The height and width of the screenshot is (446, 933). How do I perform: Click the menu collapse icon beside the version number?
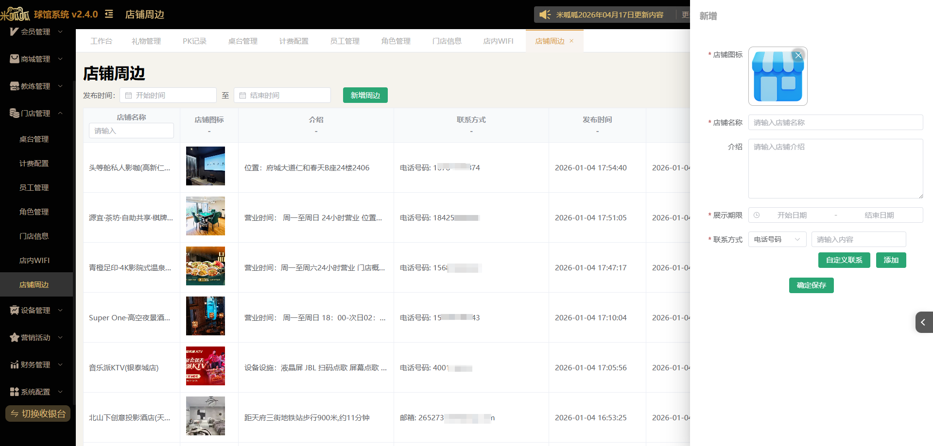pos(109,14)
